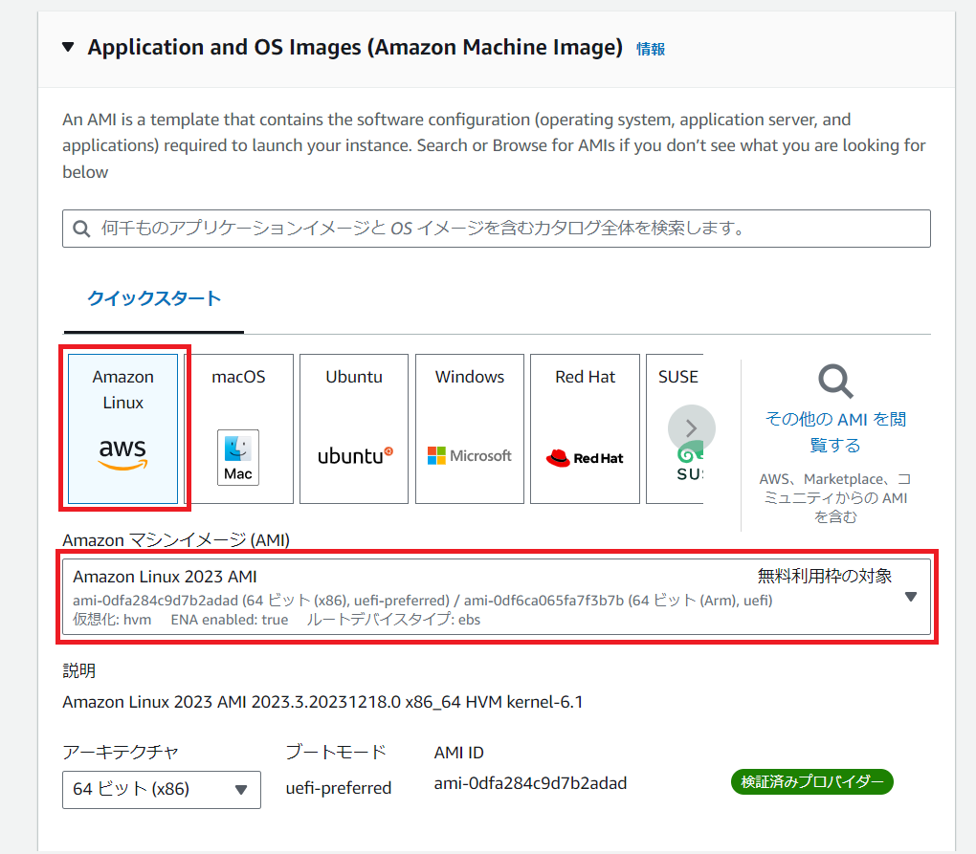The image size is (976, 854).
Task: Choose the Ubuntu operating system card
Action: pos(353,427)
